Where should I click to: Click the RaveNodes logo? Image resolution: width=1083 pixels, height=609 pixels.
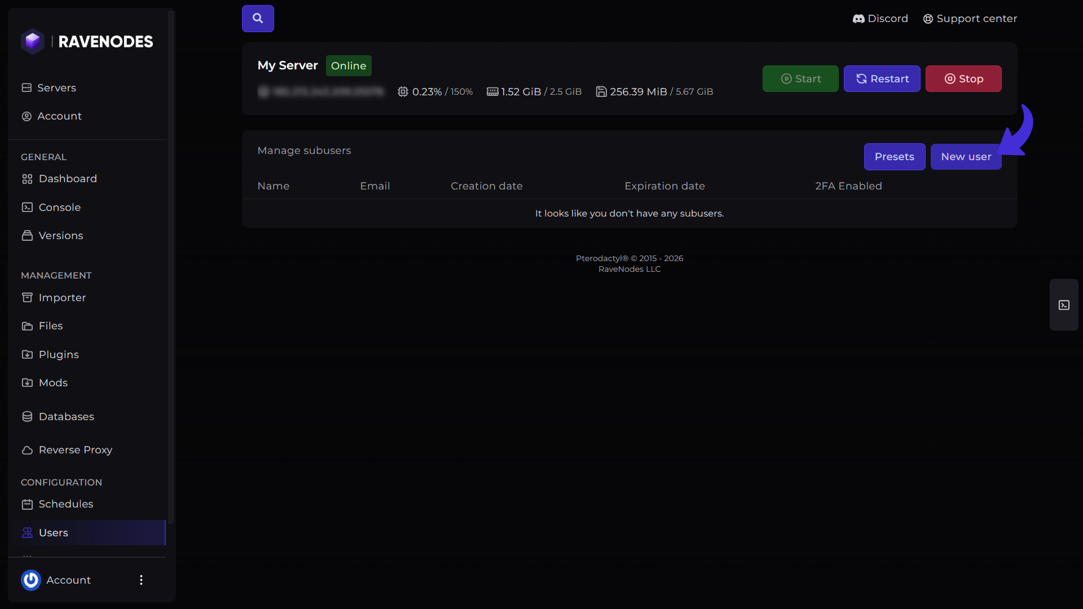(x=87, y=42)
